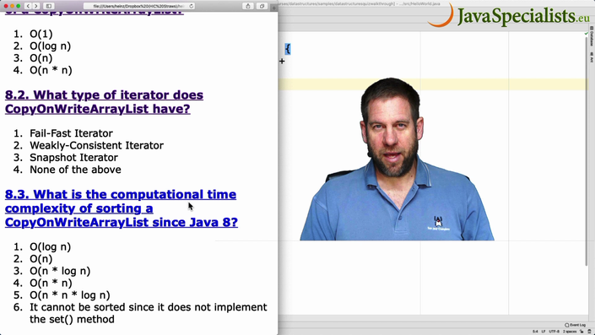Open a new Safari tab

point(273,8)
